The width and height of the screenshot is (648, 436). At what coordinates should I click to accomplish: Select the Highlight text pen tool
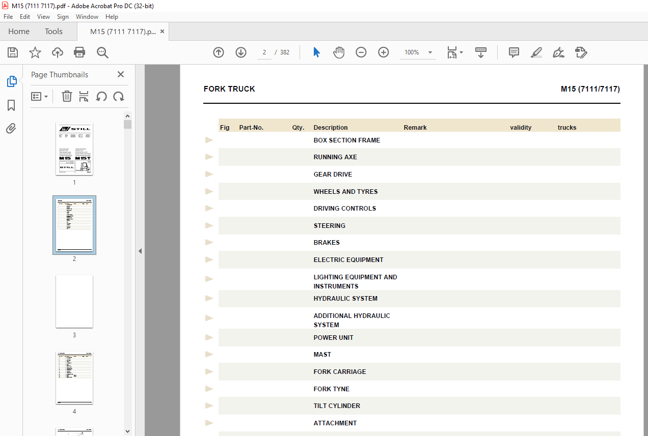536,52
